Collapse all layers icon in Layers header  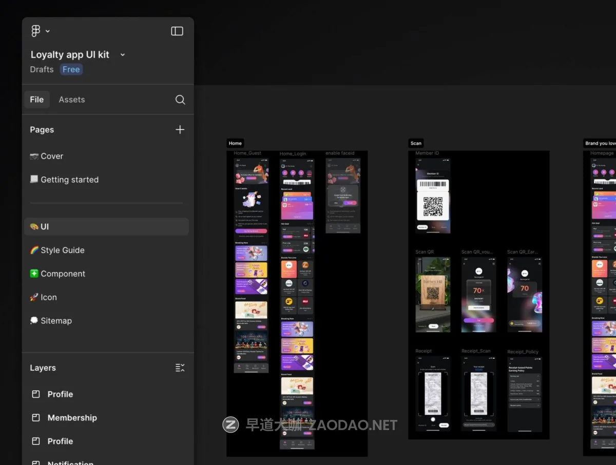coord(180,368)
